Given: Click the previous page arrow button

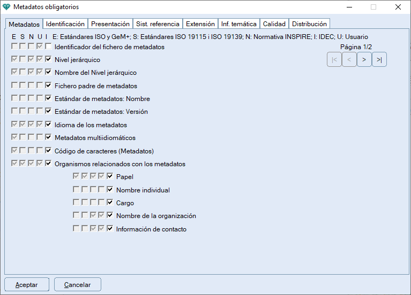Looking at the screenshot, I should [349, 60].
